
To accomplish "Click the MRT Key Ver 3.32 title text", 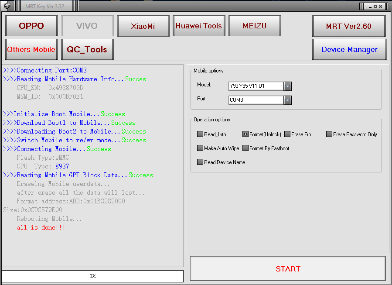I will pos(45,7).
